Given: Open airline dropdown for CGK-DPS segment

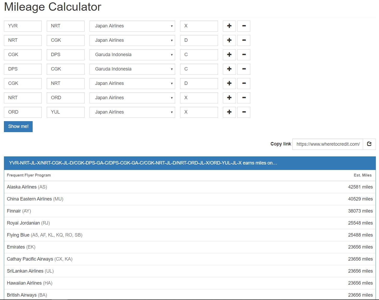Looking at the screenshot, I should (x=132, y=55).
